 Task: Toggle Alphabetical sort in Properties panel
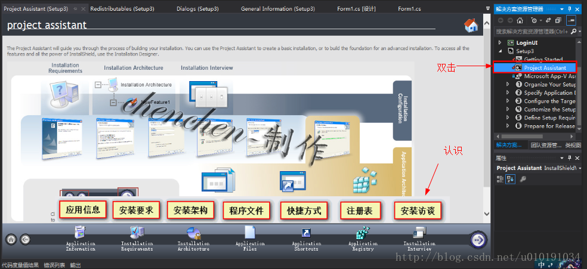click(511, 179)
